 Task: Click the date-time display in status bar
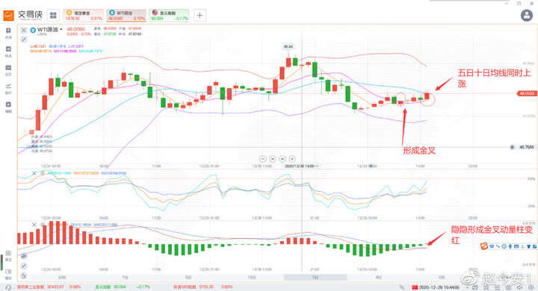click(439, 287)
